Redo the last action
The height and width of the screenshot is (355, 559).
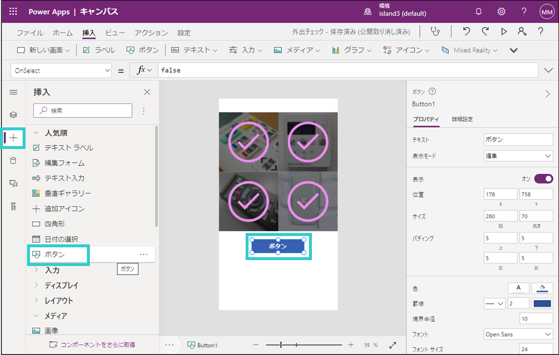pos(485,31)
